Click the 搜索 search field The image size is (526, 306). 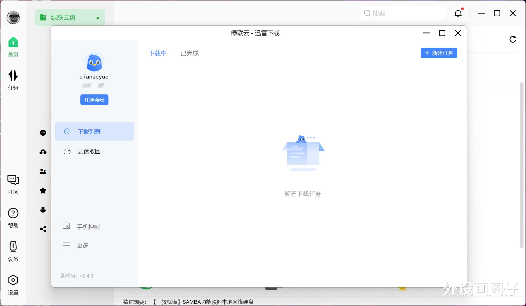[406, 13]
